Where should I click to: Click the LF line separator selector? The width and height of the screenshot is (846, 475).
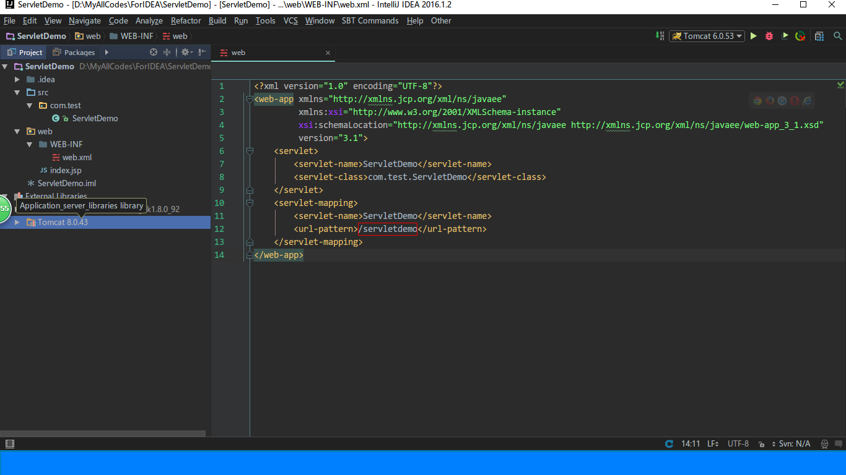click(713, 443)
